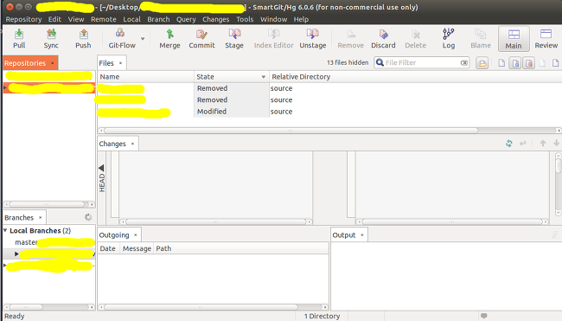This screenshot has width=562, height=321.
Task: Collapse the Local Branches tree node
Action: (x=5, y=230)
